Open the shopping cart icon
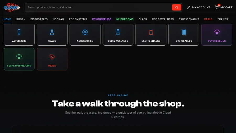 tap(217, 7)
